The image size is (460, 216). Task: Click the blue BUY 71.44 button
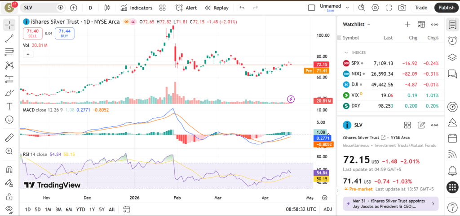[64, 33]
